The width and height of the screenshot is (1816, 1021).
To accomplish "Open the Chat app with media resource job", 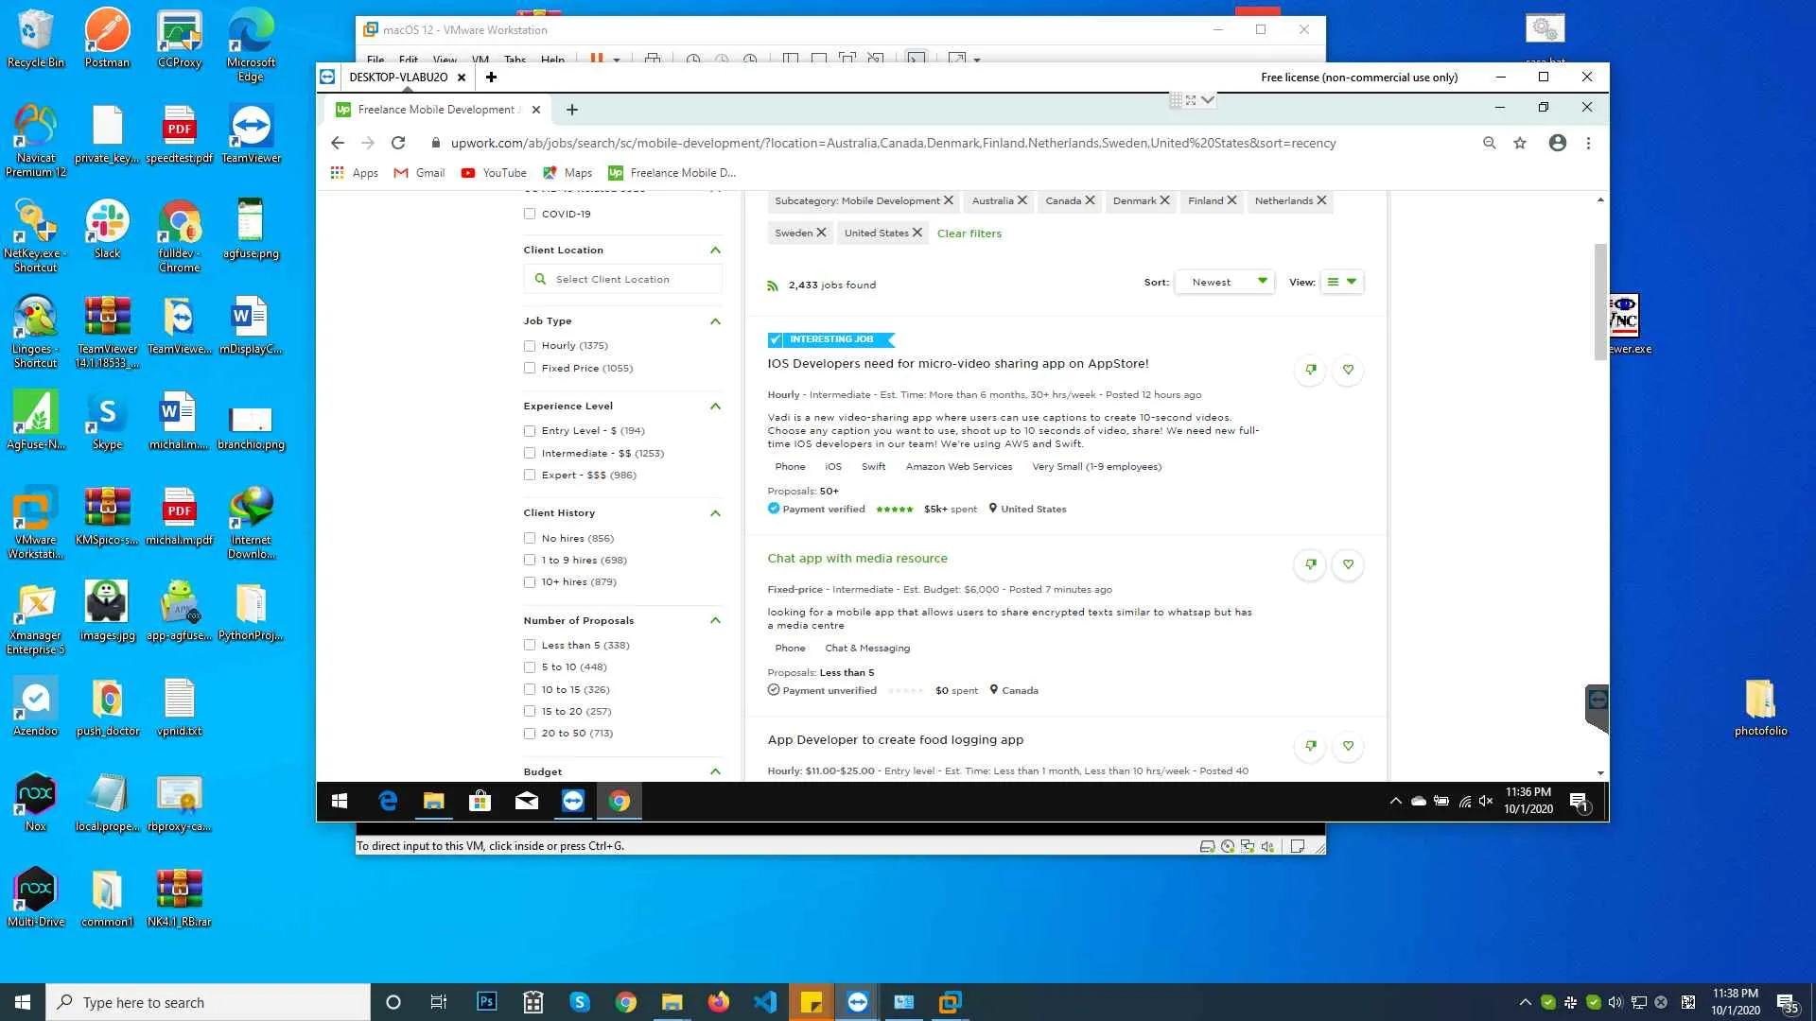I will pyautogui.click(x=857, y=559).
